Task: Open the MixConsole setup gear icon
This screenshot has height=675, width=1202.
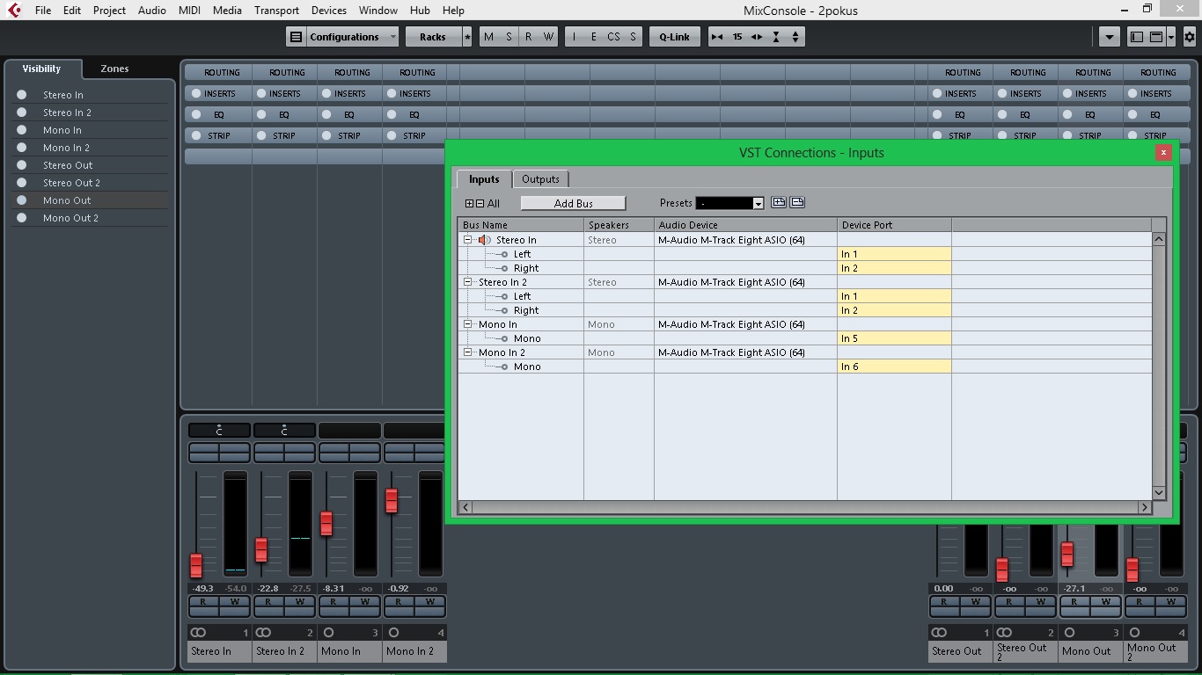Action: (x=1190, y=37)
